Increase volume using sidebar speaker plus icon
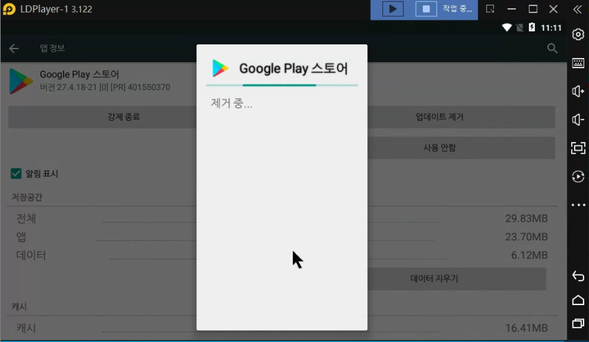Viewport: 589px width, 342px height. tap(578, 91)
